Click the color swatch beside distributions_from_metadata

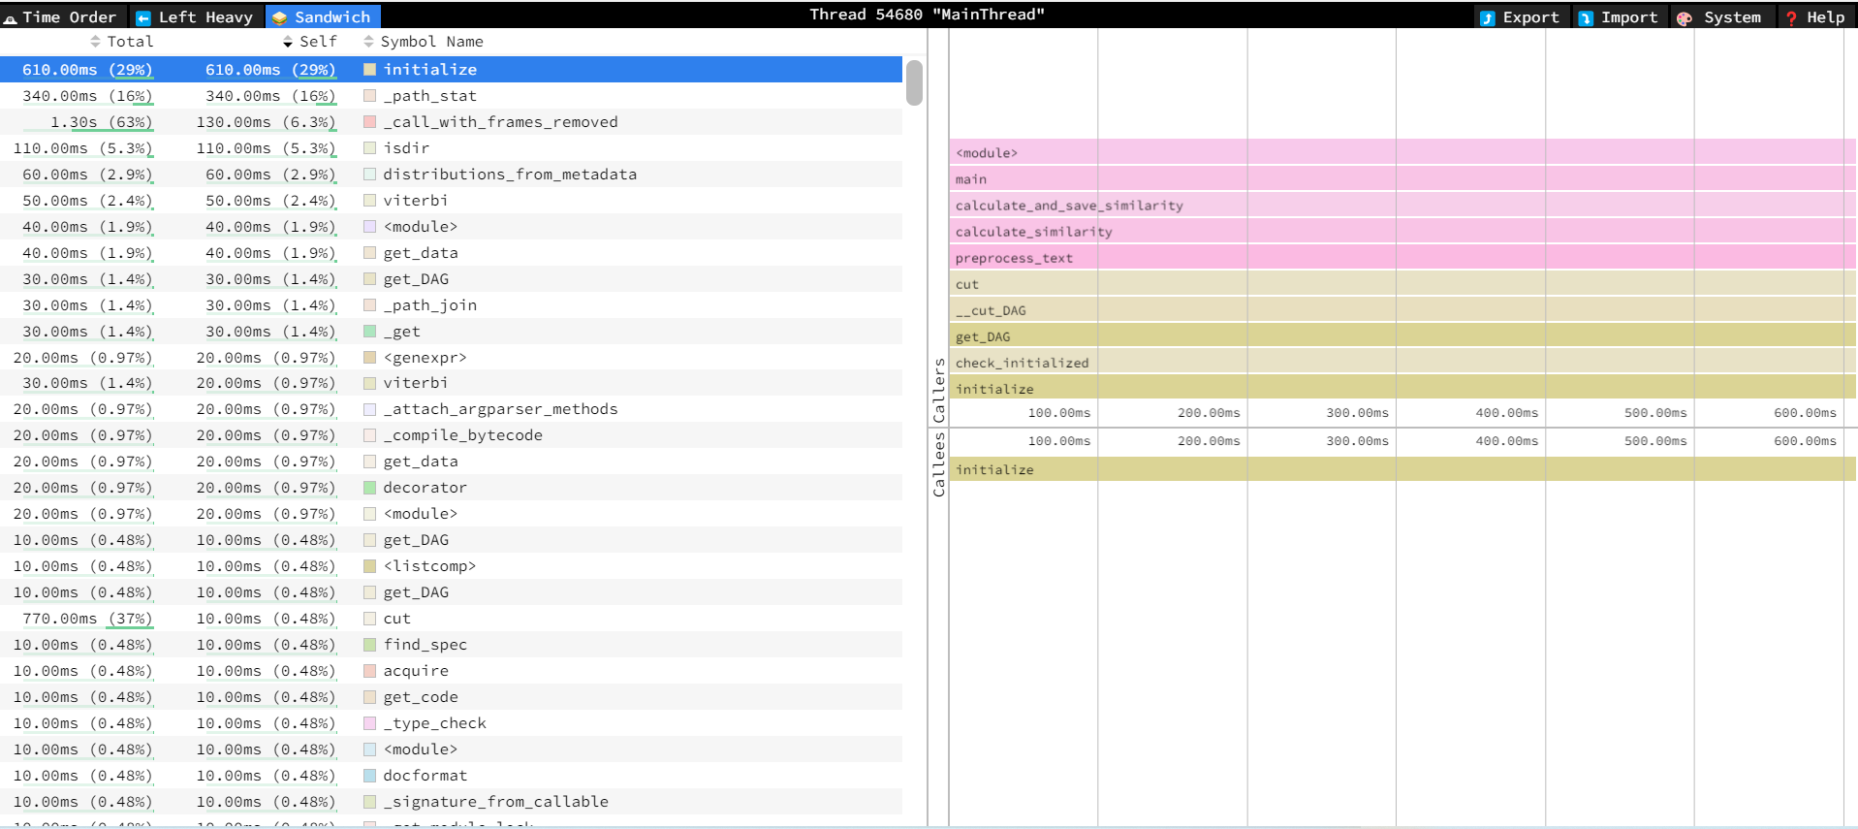369,175
